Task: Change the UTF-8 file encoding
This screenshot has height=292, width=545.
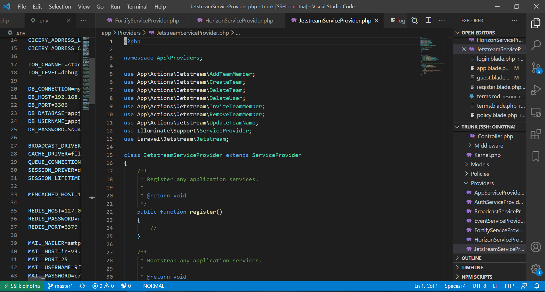Action: coord(479,286)
